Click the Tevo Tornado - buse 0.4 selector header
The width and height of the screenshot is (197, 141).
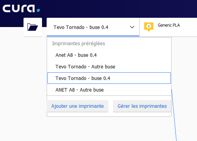click(x=93, y=27)
